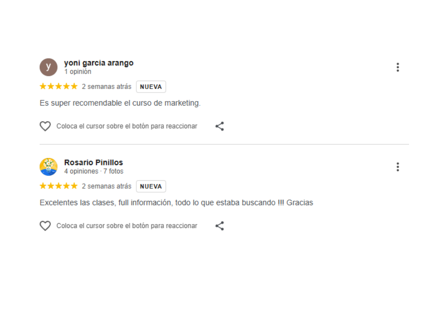The image size is (447, 313).
Task: Open more options for Rosario Pinillos's review
Action: (x=397, y=167)
